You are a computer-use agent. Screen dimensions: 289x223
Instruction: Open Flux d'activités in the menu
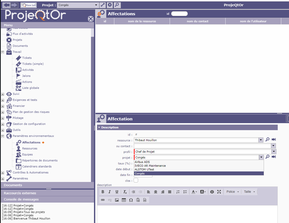(23, 34)
